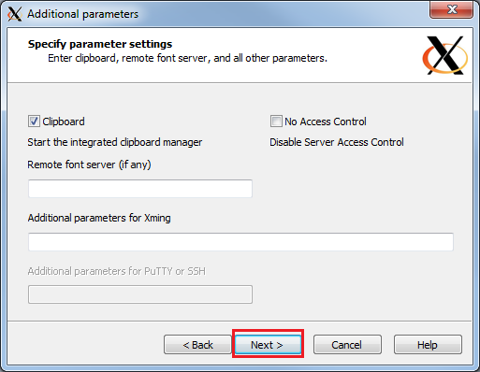Proceed by clicking the Next button
This screenshot has width=480, height=372.
point(268,345)
